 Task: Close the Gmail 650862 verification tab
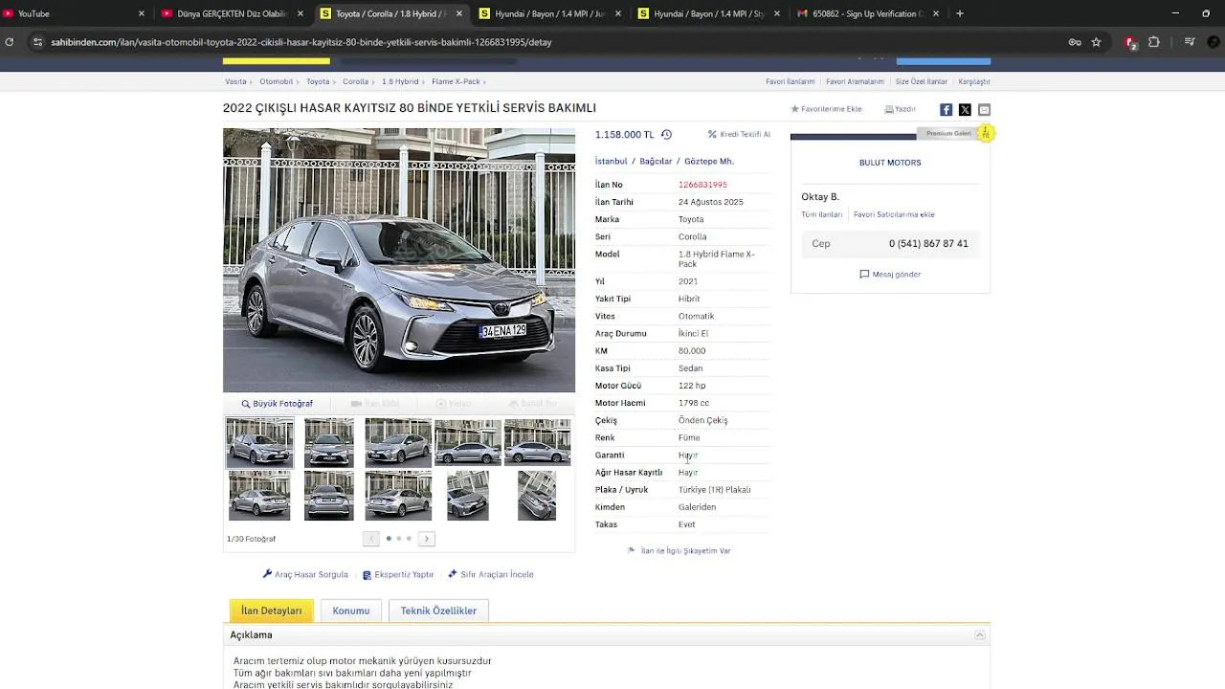click(936, 13)
